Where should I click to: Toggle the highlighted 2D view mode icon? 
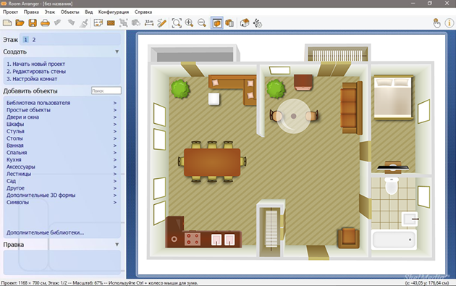[x=217, y=22]
